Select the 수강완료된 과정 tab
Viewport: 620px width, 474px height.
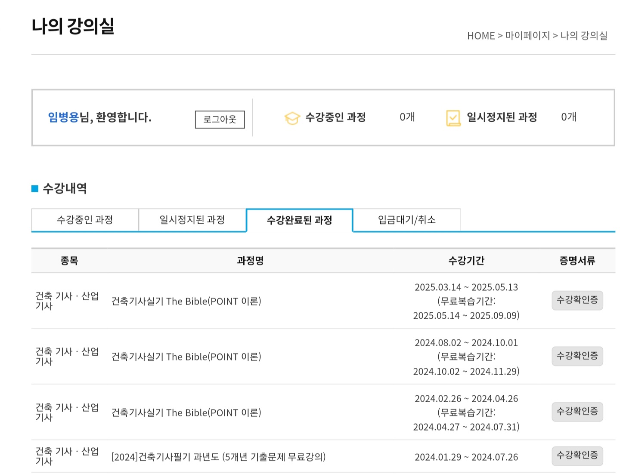pos(299,220)
